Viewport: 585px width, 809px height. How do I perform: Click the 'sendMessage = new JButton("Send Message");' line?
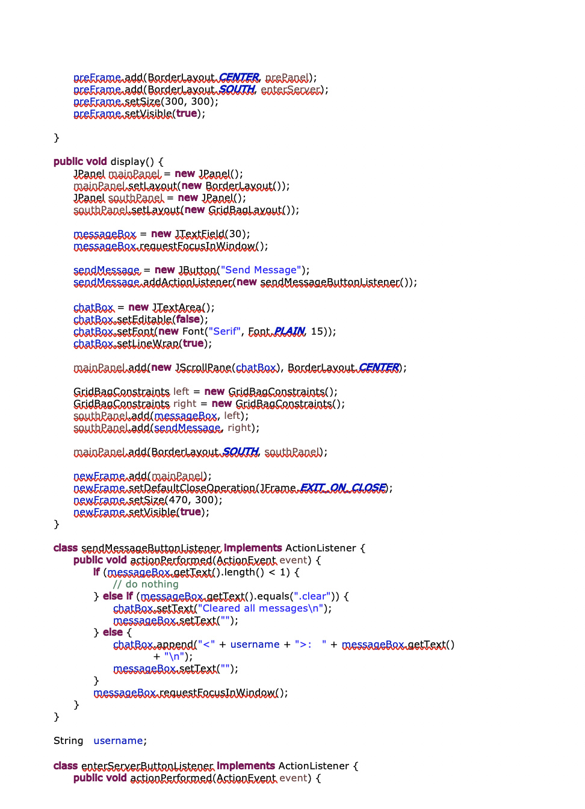pos(191,270)
